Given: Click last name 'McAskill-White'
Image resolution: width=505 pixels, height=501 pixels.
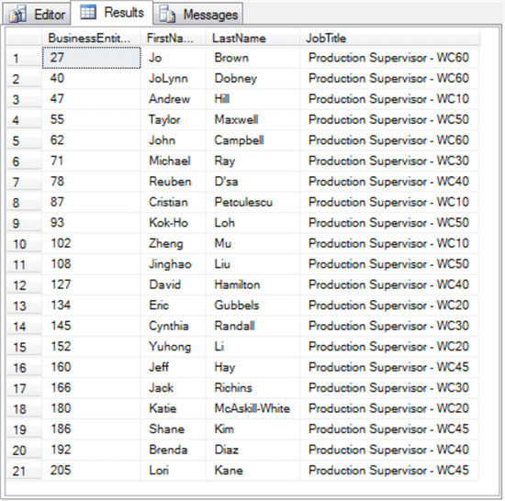Looking at the screenshot, I should 252,408.
